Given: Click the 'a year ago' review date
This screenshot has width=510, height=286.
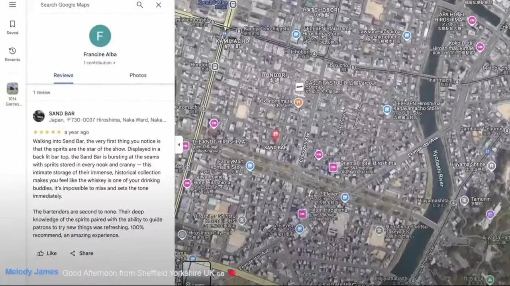Looking at the screenshot, I should coord(77,132).
